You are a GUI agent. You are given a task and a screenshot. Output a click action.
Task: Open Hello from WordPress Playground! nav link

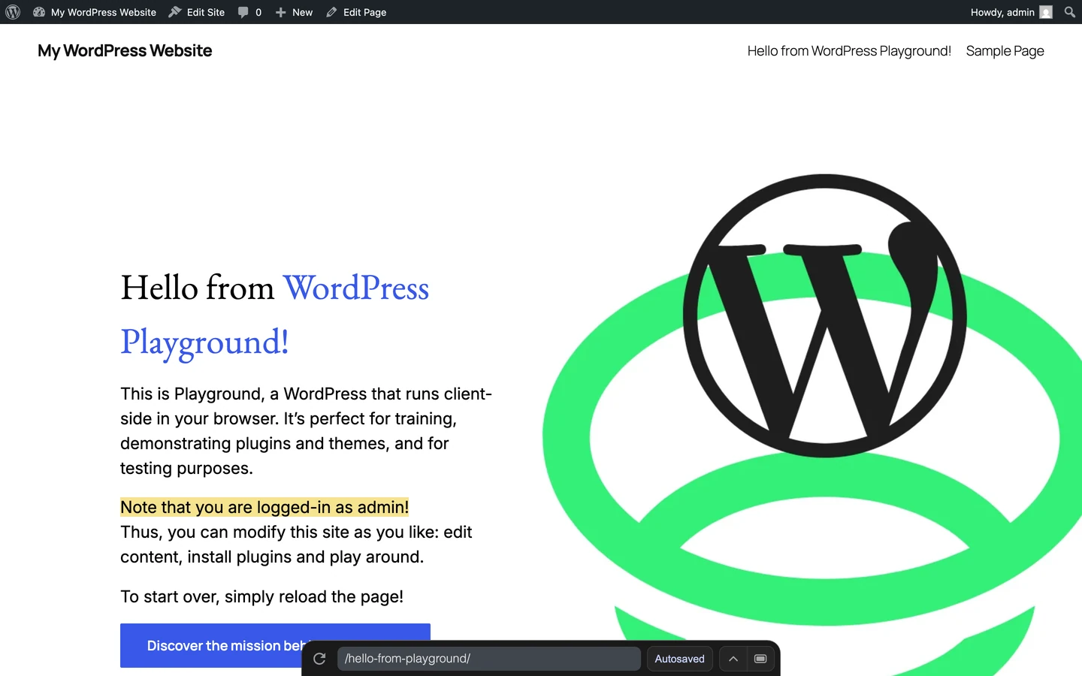tap(849, 51)
